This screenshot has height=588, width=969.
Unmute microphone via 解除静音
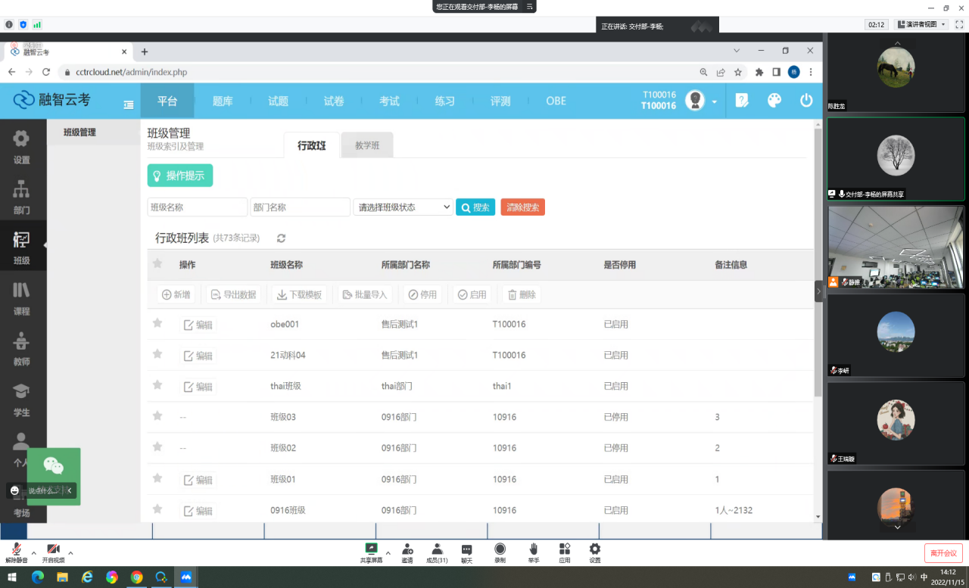16,552
